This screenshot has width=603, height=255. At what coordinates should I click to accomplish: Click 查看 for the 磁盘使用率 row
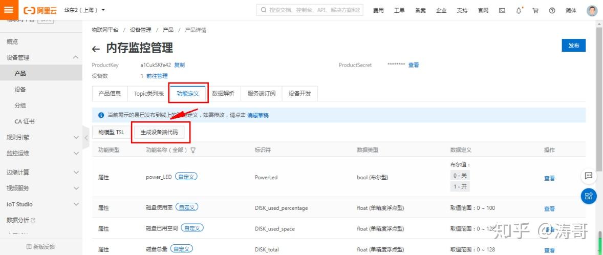pos(549,209)
